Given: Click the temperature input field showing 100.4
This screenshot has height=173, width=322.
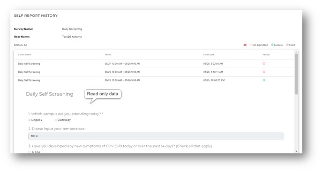Looking at the screenshot, I should pyautogui.click(x=156, y=136).
